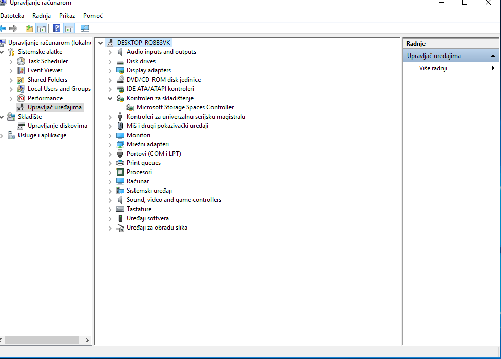Click the Shared Folders icon

click(21, 80)
